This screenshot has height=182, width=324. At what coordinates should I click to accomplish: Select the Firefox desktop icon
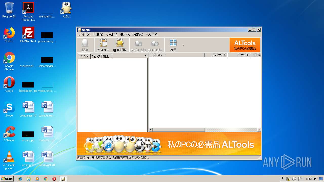point(9,35)
